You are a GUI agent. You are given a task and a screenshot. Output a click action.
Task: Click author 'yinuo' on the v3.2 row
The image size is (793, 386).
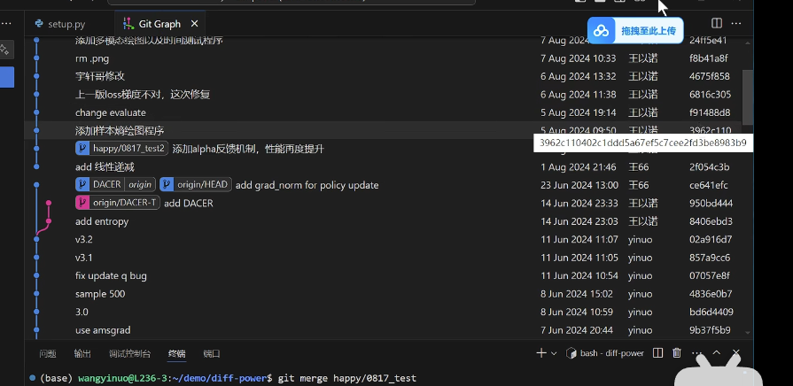pyautogui.click(x=640, y=240)
